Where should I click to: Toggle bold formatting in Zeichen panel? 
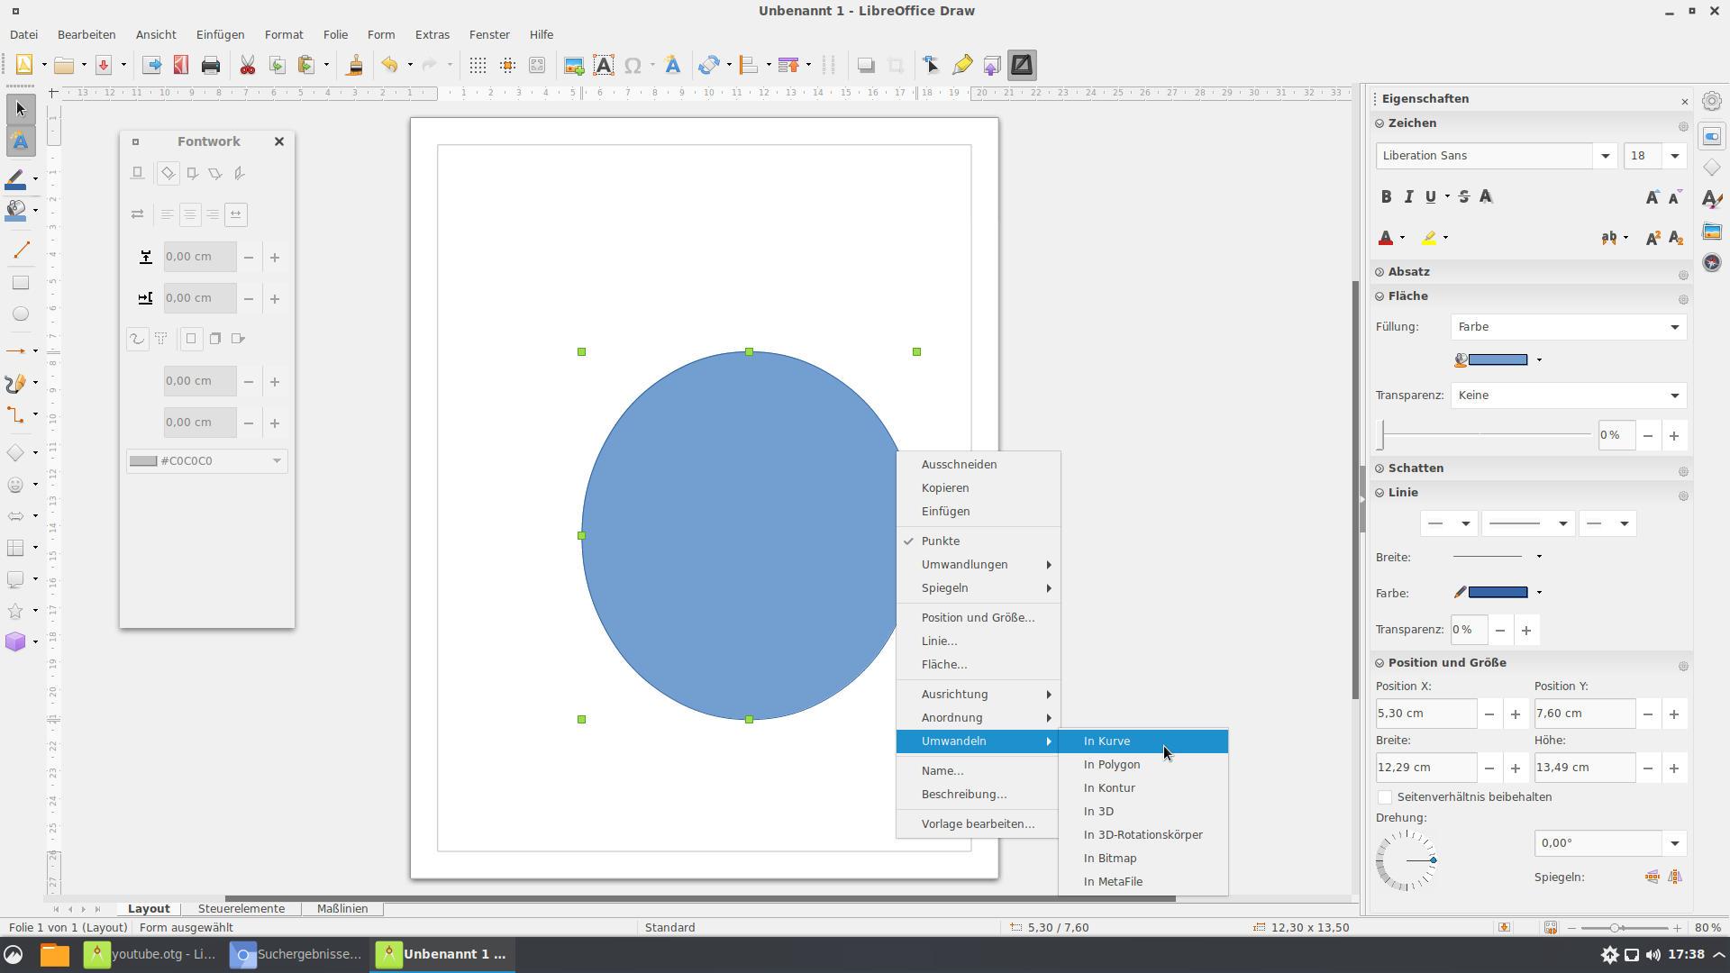pyautogui.click(x=1386, y=196)
